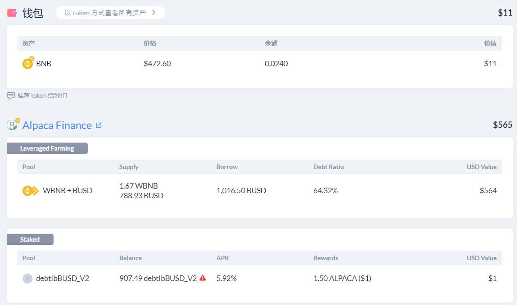The height and width of the screenshot is (305, 517).
Task: Click the WBNB + BUSD pair icon
Action: [30, 191]
